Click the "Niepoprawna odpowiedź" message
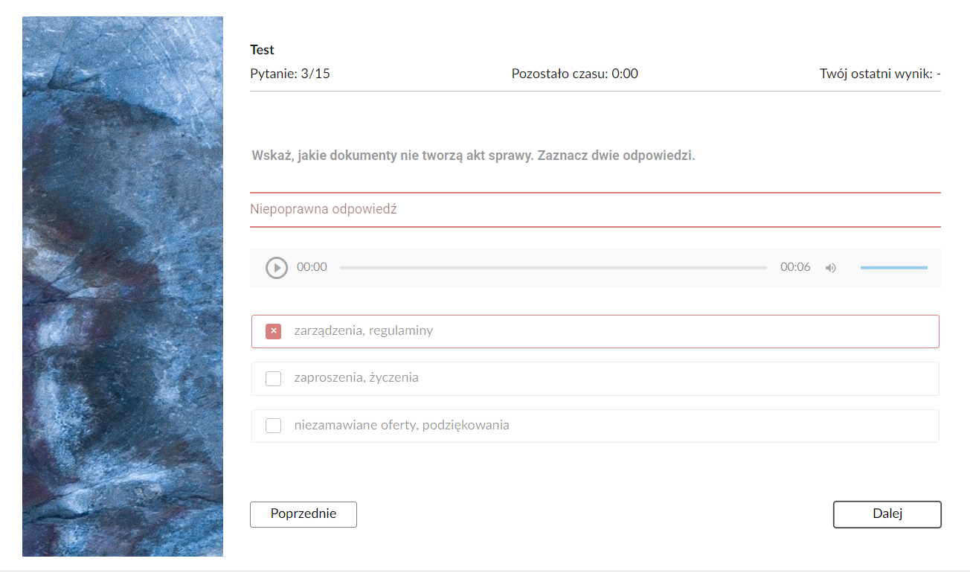 click(324, 209)
